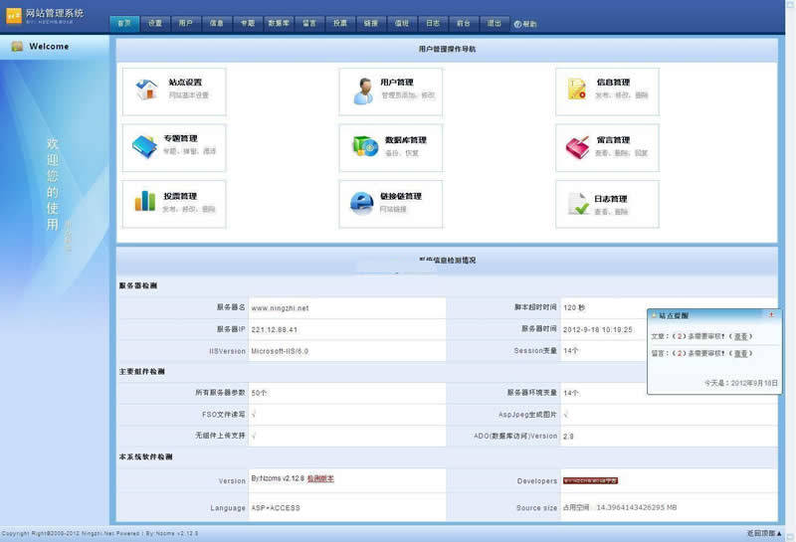Open 站点设置 title link

(185, 83)
